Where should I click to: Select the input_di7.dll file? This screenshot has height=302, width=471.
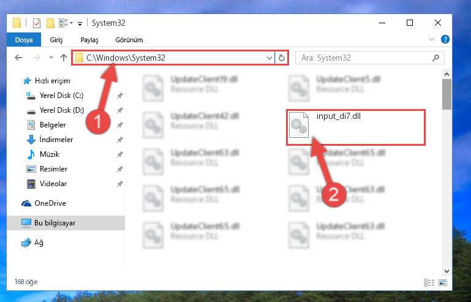click(x=356, y=127)
